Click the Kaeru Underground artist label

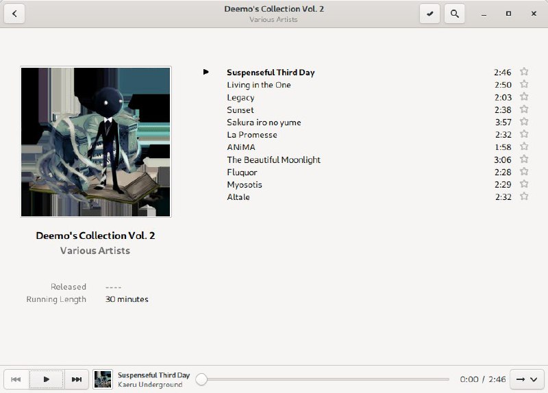(x=150, y=385)
